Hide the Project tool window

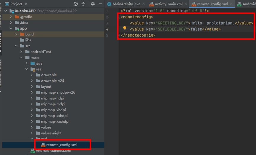[100, 4]
